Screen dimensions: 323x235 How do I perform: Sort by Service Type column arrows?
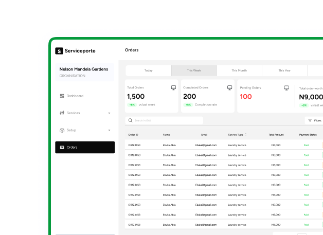[x=246, y=135]
